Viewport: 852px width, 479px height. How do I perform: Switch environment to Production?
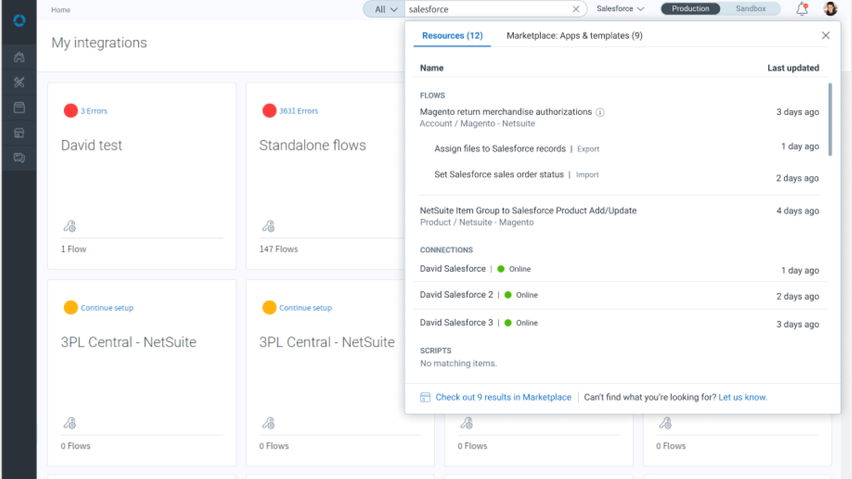coord(691,9)
